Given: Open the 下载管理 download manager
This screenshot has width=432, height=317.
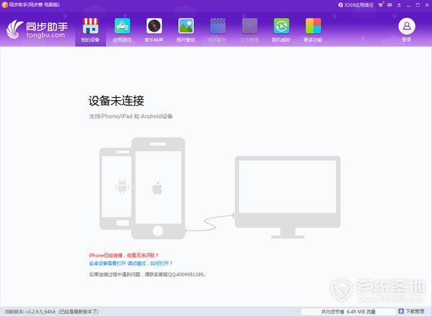Looking at the screenshot, I should coord(411,311).
